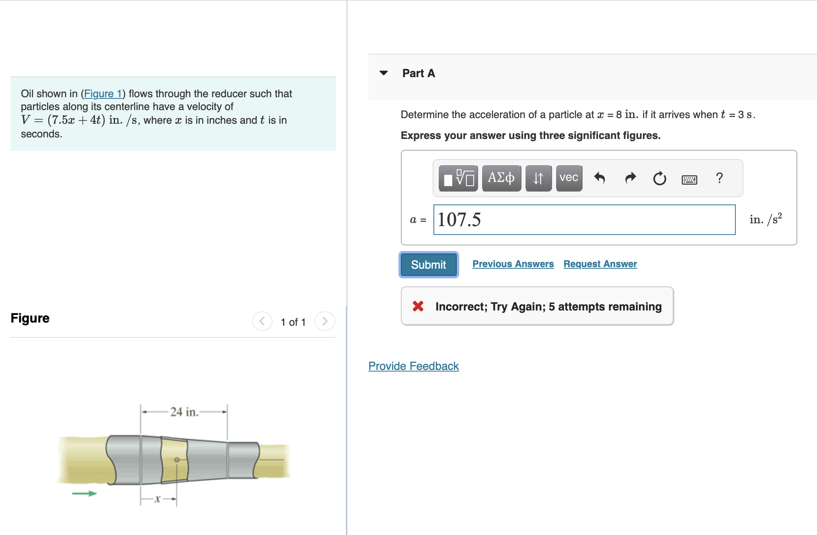Open equation editor help with the ? icon
This screenshot has width=817, height=535.
click(x=719, y=178)
